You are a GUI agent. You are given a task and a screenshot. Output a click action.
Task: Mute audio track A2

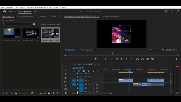pos(89,88)
